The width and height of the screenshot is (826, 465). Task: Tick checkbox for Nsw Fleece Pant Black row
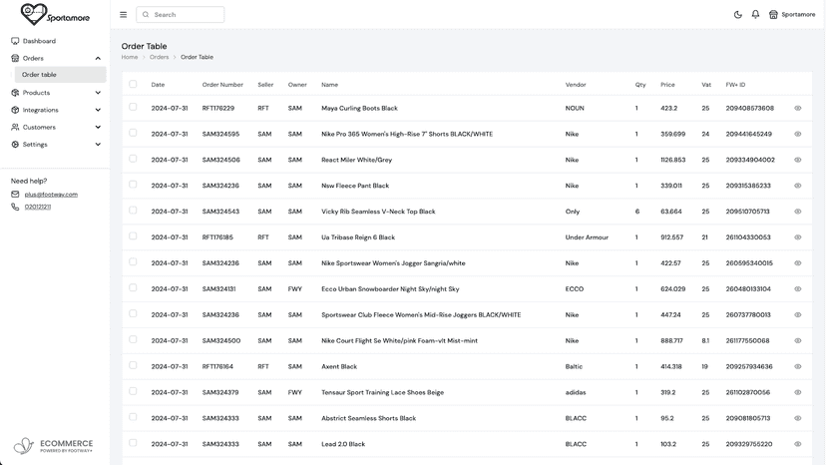point(133,185)
